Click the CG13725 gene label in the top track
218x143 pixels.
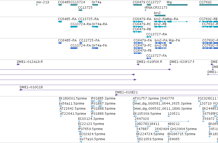pyautogui.click(x=85, y=8)
